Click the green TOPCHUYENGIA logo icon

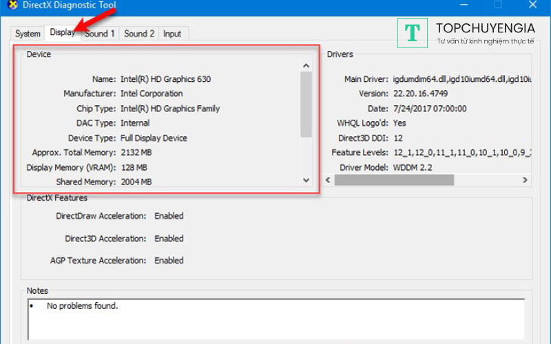coord(413,33)
